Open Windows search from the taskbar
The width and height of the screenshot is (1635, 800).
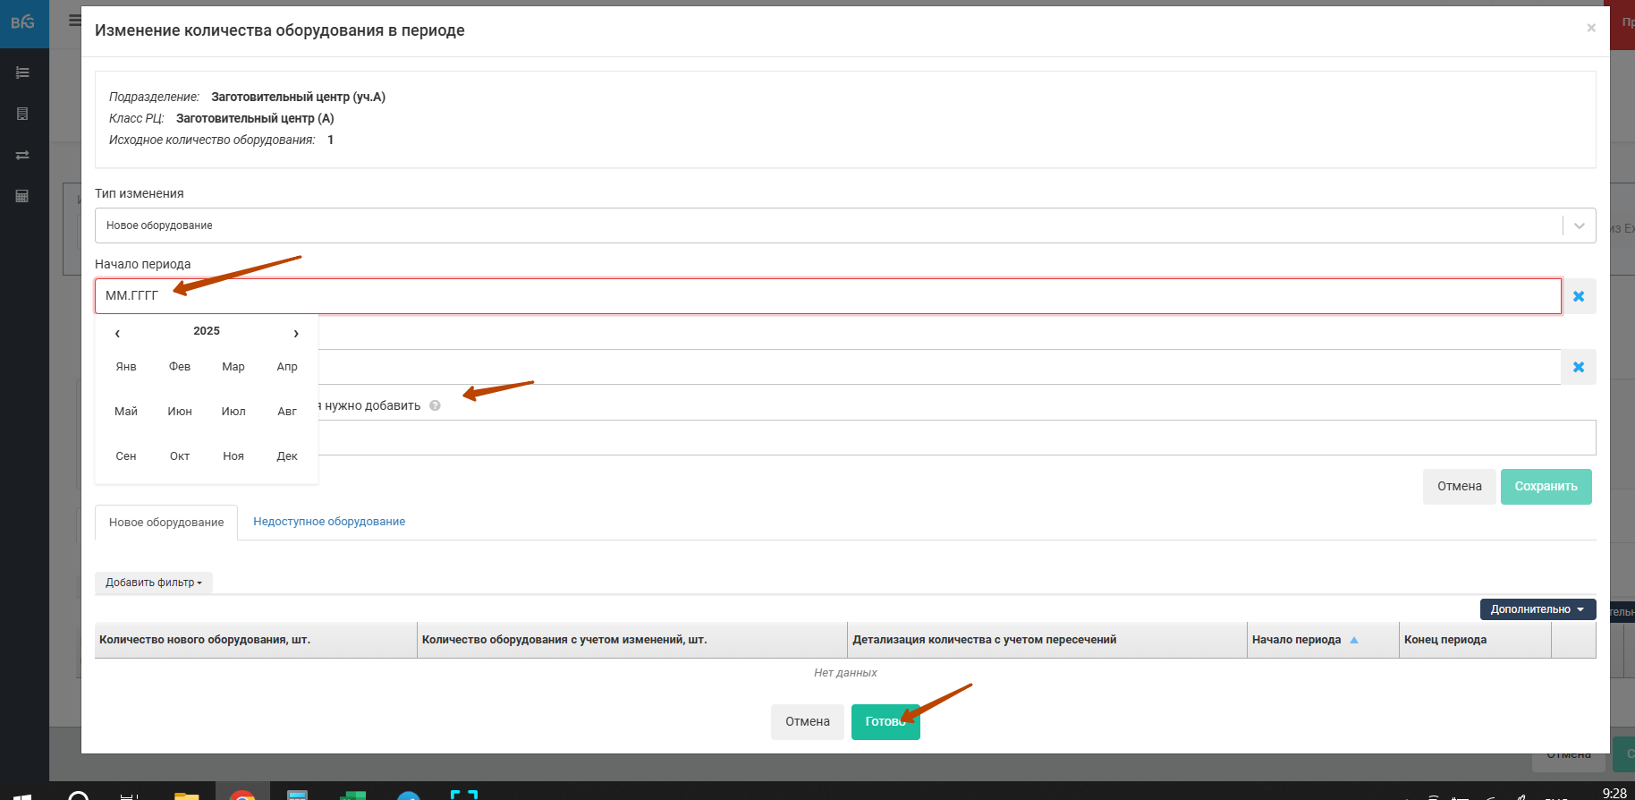point(79,795)
